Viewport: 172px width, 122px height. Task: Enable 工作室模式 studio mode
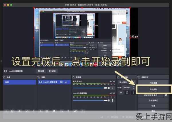pyautogui.click(x=153, y=101)
